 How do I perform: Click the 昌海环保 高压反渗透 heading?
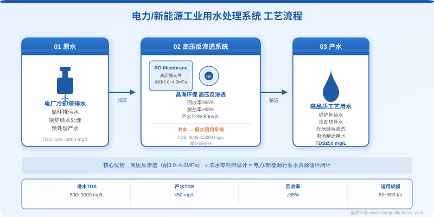tap(201, 95)
